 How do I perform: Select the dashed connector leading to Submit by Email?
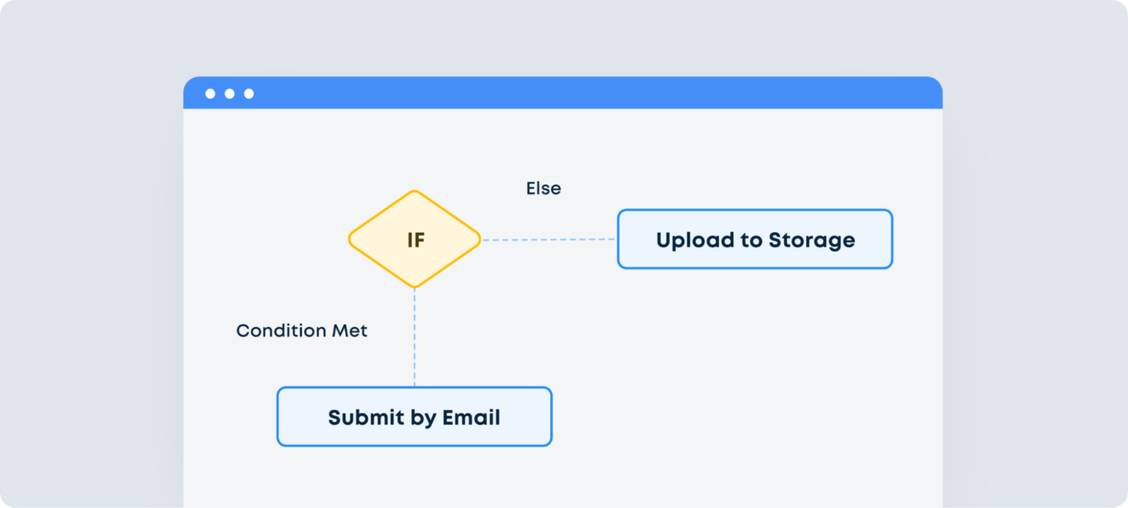(414, 338)
